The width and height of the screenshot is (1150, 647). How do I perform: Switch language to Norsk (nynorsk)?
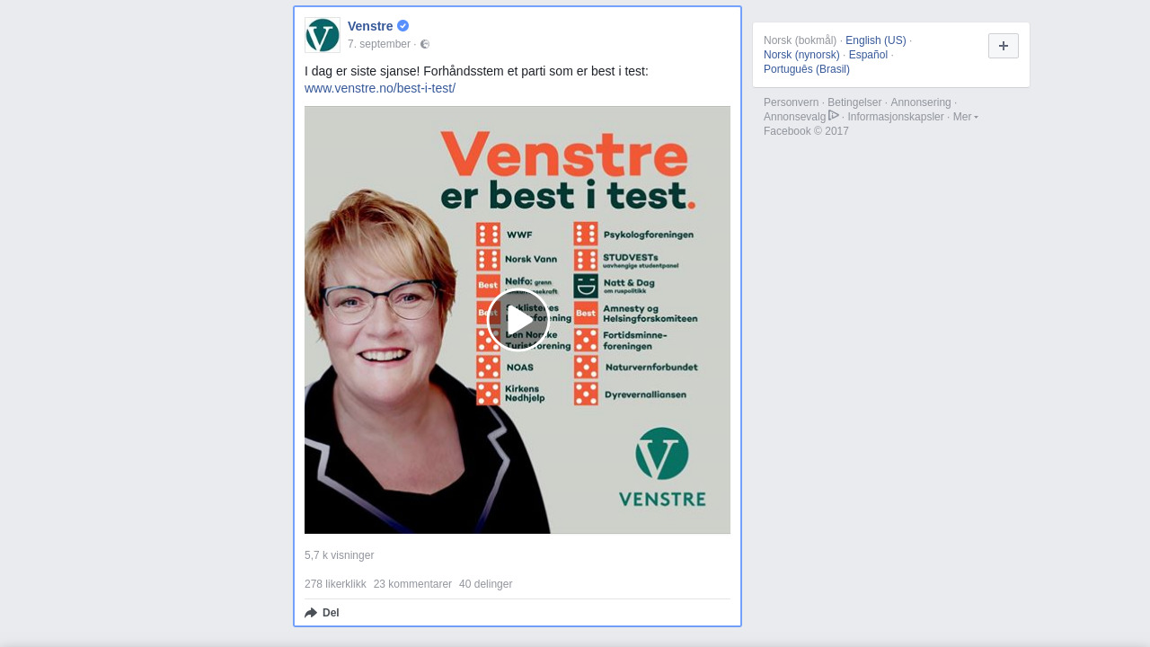coord(801,55)
